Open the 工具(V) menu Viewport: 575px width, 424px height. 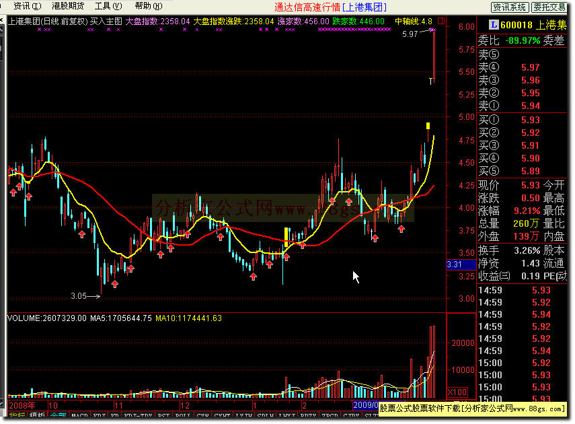click(x=108, y=6)
